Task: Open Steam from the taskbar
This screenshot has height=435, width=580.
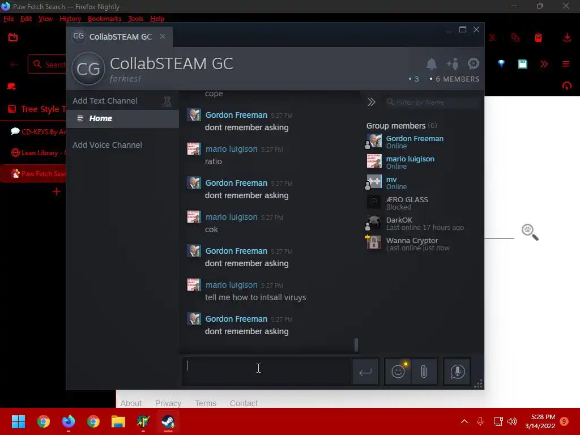Action: coord(168,421)
